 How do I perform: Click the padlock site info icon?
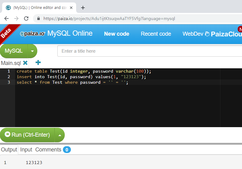pos(39,19)
